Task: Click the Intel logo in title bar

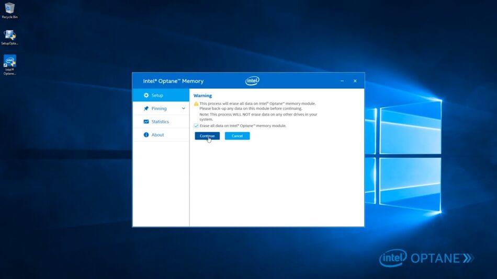Action: coord(252,81)
